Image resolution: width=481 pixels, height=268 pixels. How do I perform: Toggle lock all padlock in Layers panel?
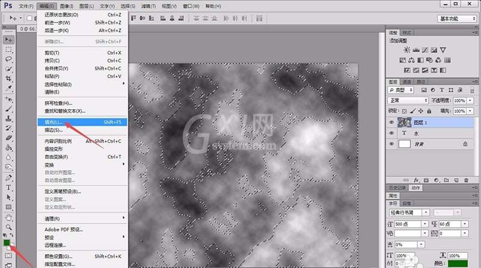point(429,111)
